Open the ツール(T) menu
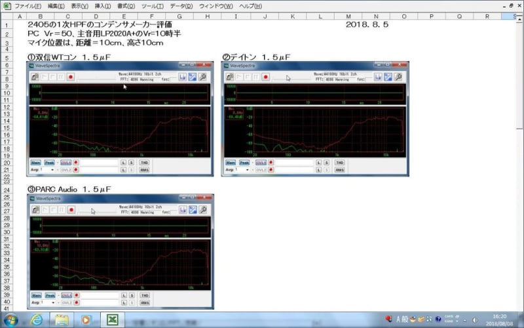 point(153,6)
